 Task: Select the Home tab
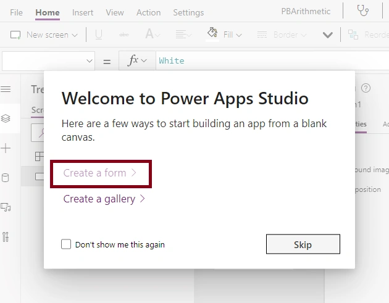[48, 12]
